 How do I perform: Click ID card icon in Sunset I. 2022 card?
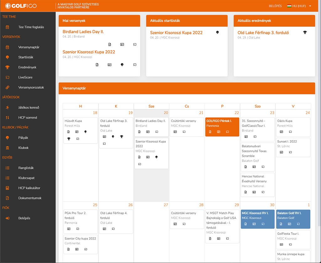(x=282, y=152)
